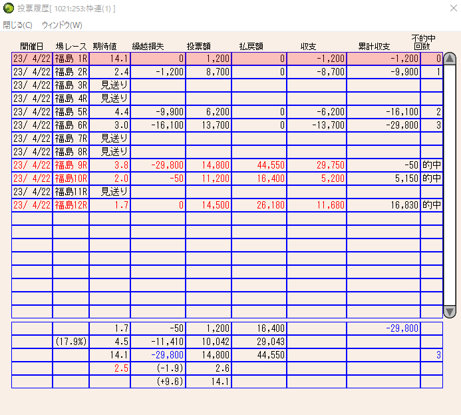Click the 見送り cell for 福島11R

point(110,192)
